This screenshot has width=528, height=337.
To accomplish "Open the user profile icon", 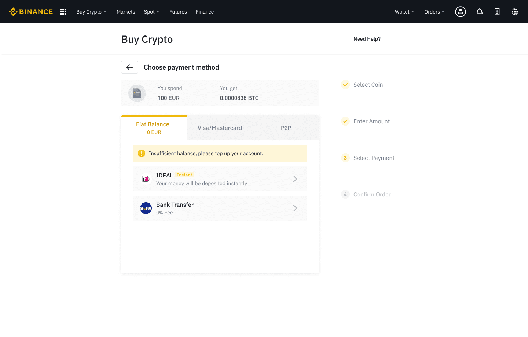I will click(x=461, y=12).
